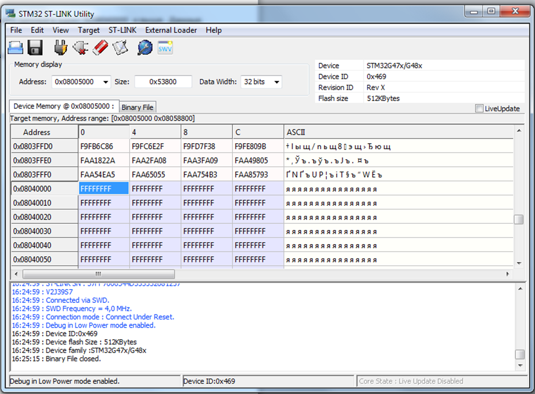Click the device name STM32G47x/G48x
The image size is (535, 394).
(x=394, y=66)
